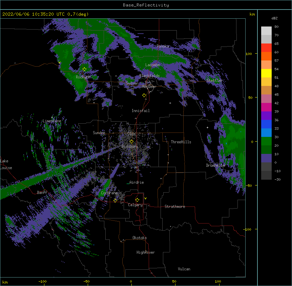This screenshot has width=292, height=286.
Task: Select the yellow 51-54 dBZ legend swatch
Action: coord(266,73)
